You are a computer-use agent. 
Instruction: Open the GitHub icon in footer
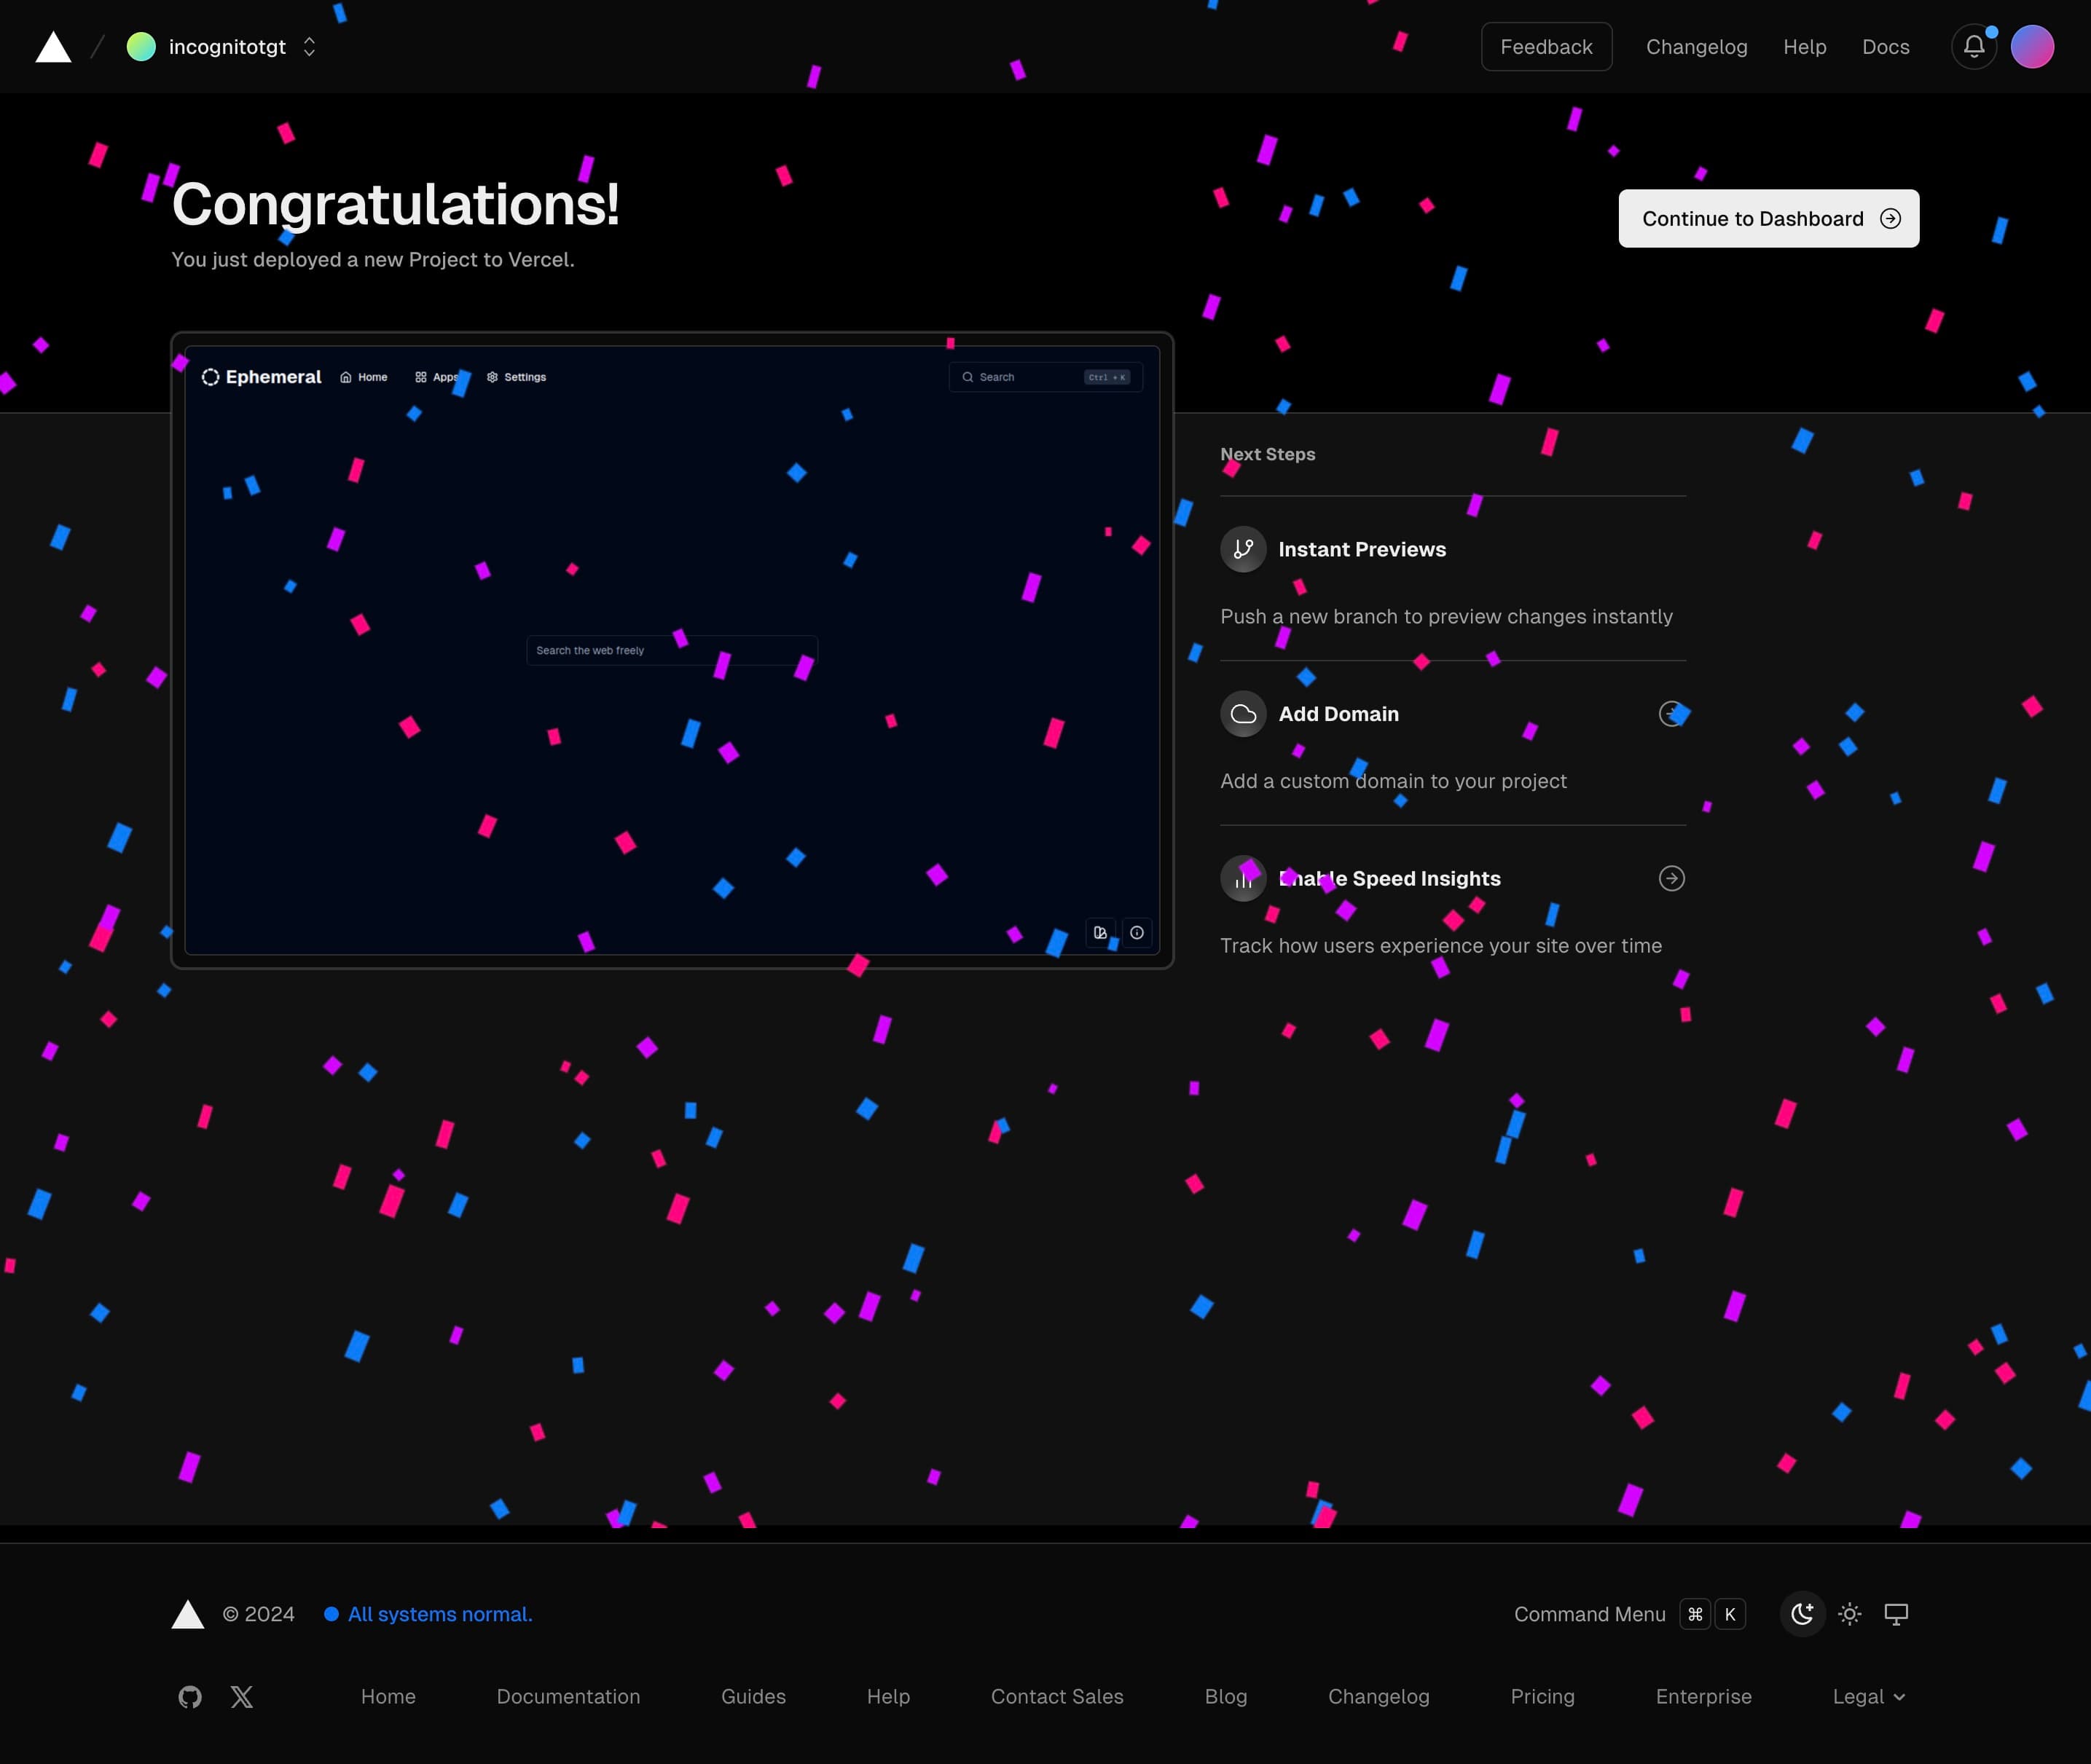pyautogui.click(x=190, y=1697)
